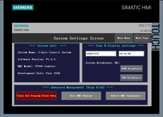Click the Screen Brightness (%) label
This screenshot has width=163, height=117.
(x=103, y=63)
